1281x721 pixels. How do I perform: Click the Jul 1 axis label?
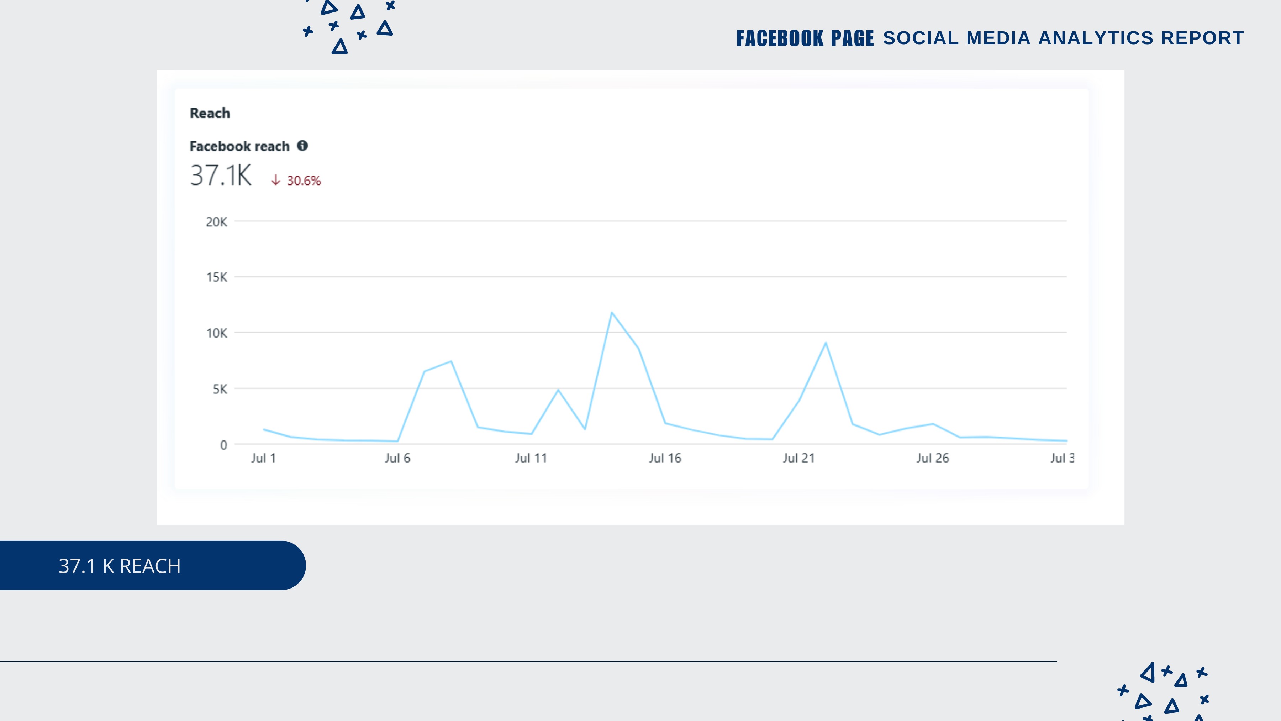tap(263, 458)
